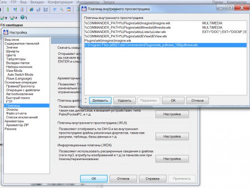The image size is (250, 188).
Task: Select Файл отчёта settings category
Action: [x=16, y=113]
